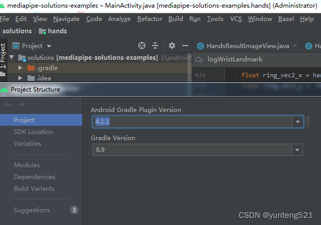Select Variables in sidebar
The width and height of the screenshot is (321, 225).
coord(28,143)
